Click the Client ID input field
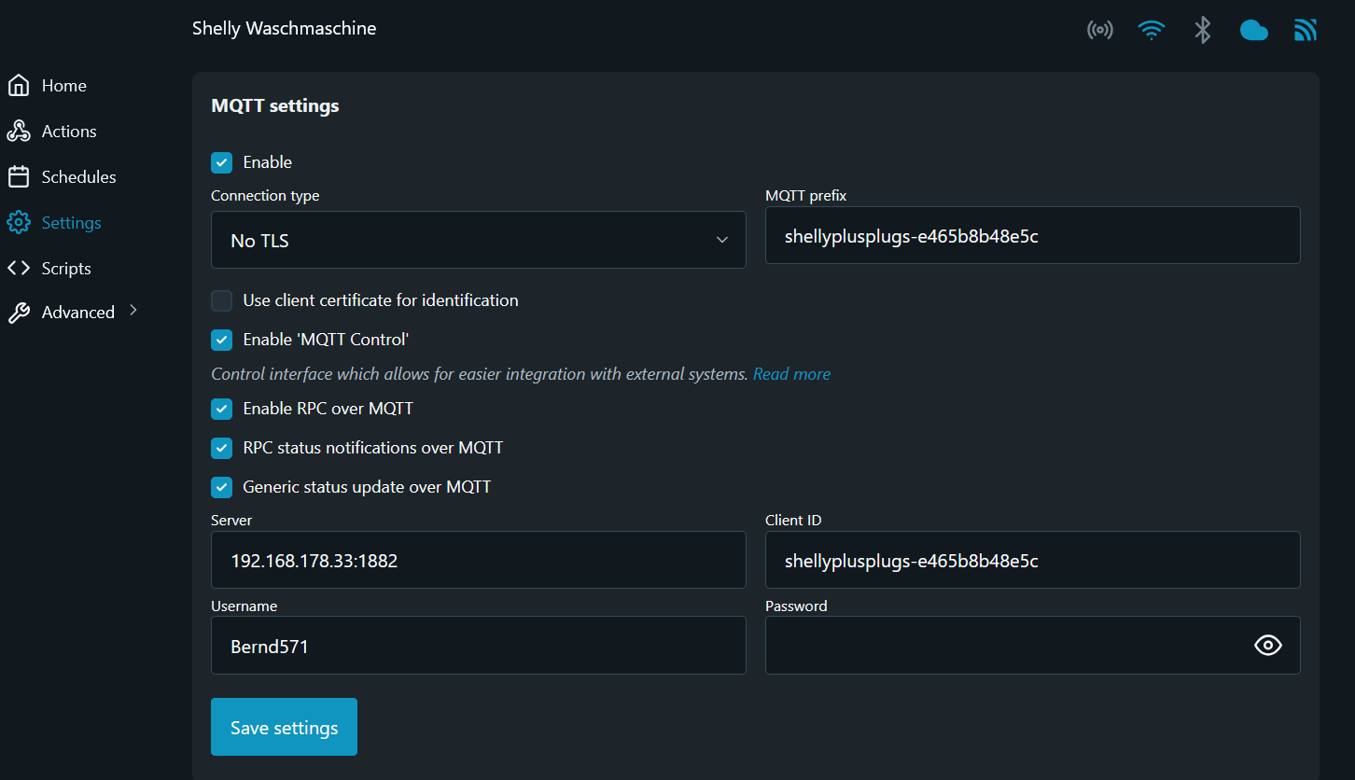 coord(1033,560)
